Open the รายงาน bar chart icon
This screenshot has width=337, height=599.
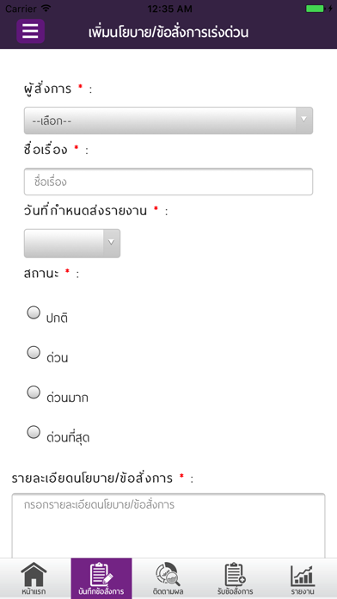tap(303, 575)
